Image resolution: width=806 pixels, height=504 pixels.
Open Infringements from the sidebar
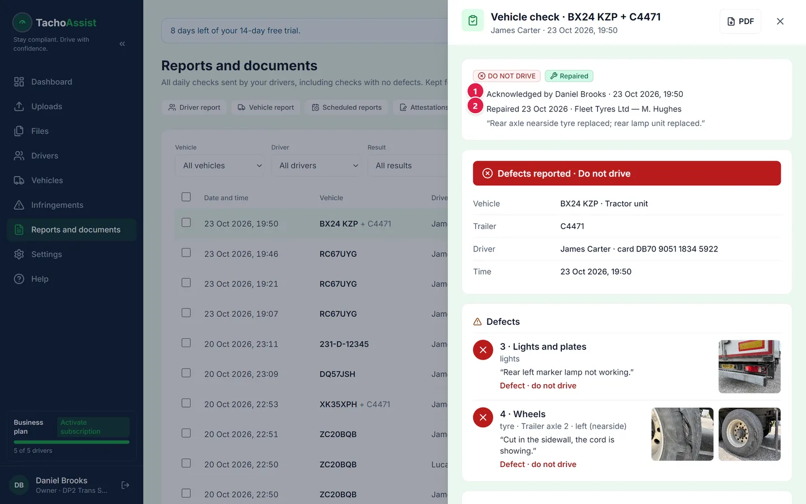coord(72,205)
